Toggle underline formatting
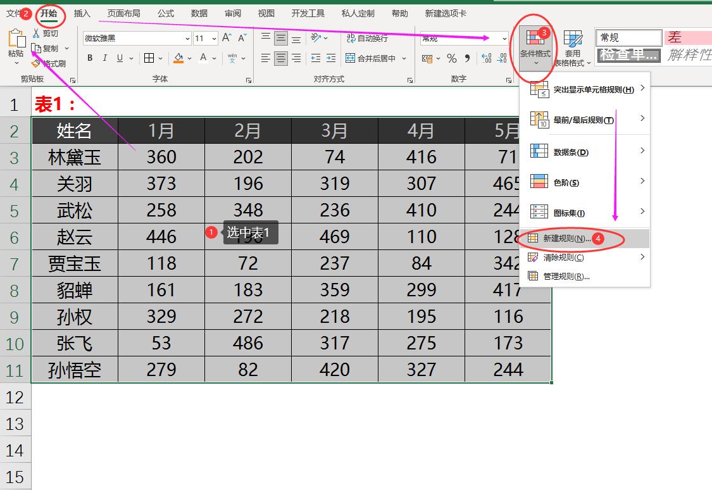Screen dimensions: 712x490 pyautogui.click(x=120, y=58)
